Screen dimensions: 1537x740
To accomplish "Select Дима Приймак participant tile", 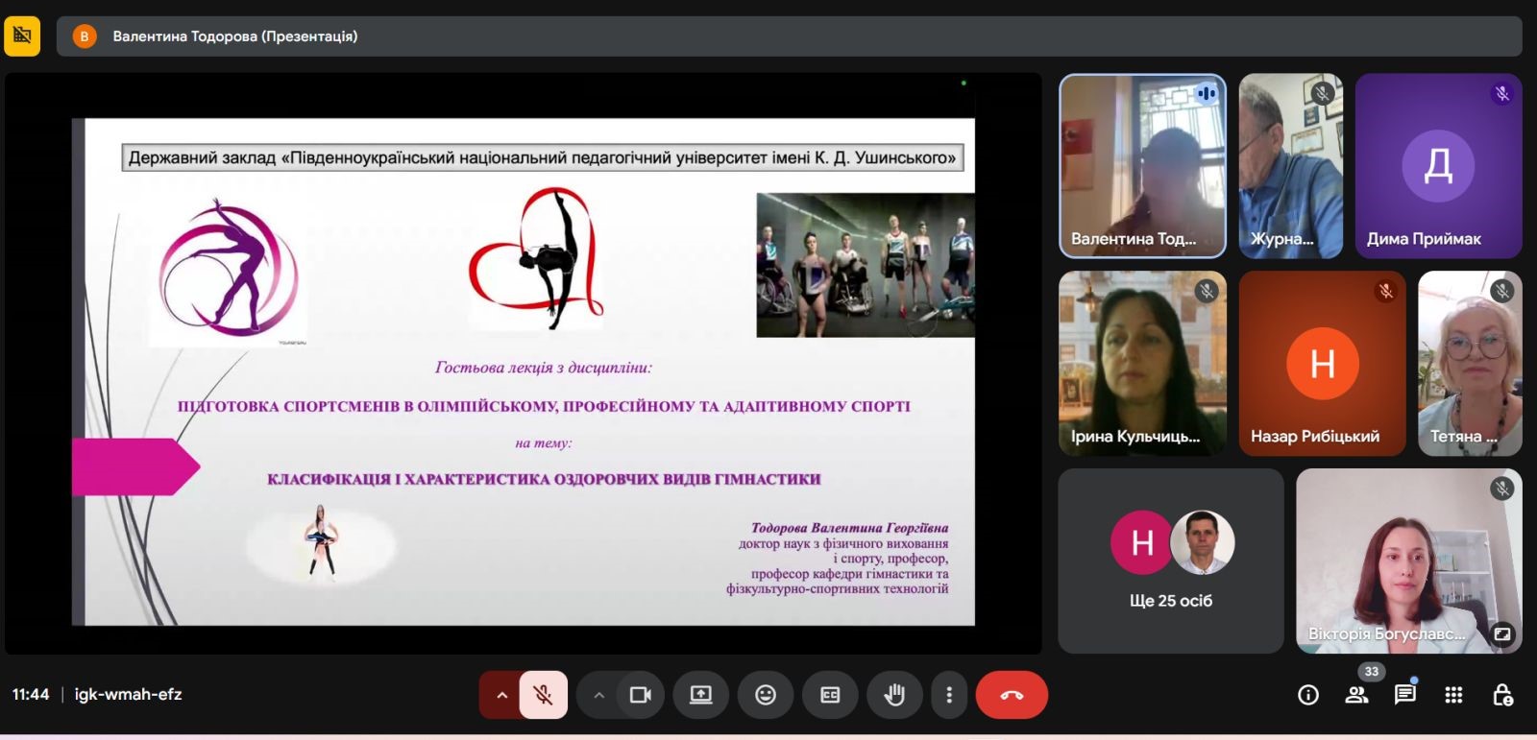I will (1438, 166).
